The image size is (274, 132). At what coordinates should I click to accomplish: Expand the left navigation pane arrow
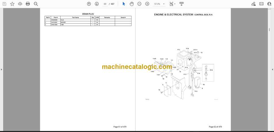click(x=2, y=69)
